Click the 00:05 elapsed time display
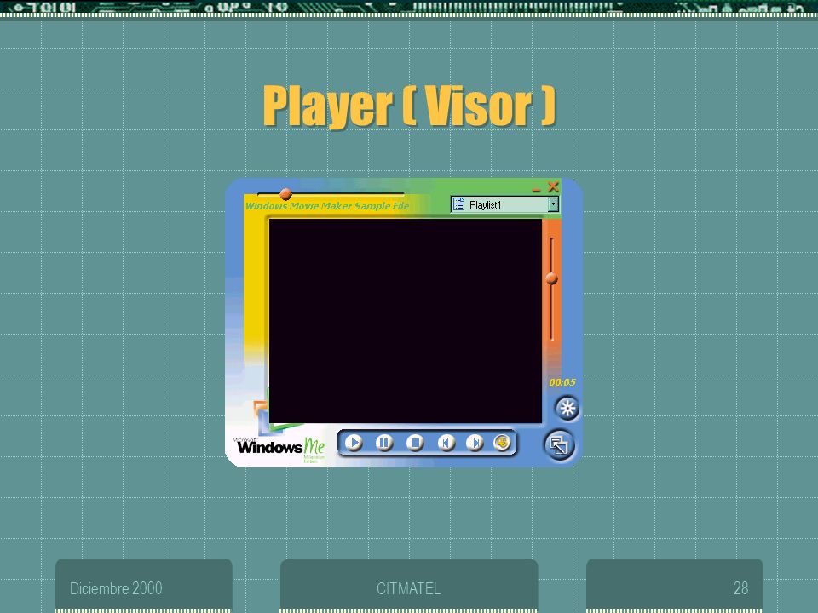This screenshot has width=818, height=613. pos(562,382)
